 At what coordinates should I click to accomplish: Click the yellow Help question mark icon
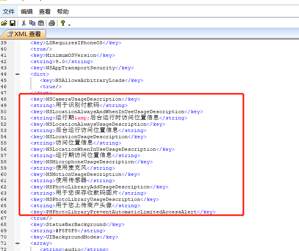click(62, 23)
